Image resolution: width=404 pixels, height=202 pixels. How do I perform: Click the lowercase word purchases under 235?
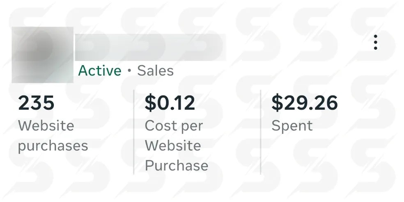53,145
